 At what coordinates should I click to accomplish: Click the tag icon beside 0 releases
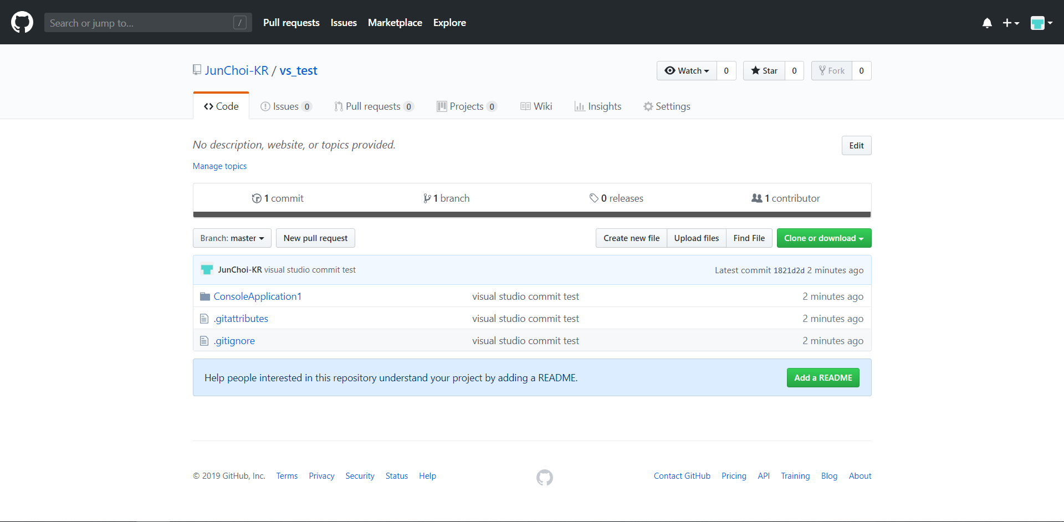tap(594, 198)
